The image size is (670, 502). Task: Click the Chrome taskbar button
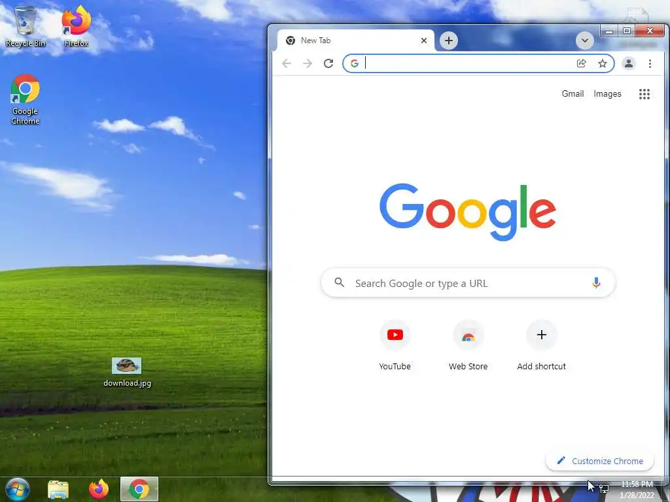pos(139,489)
